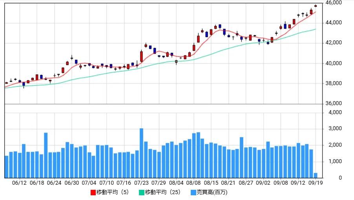Click the 2,000 volume axis label
Viewport: 354px width, 200px height.
[335, 145]
